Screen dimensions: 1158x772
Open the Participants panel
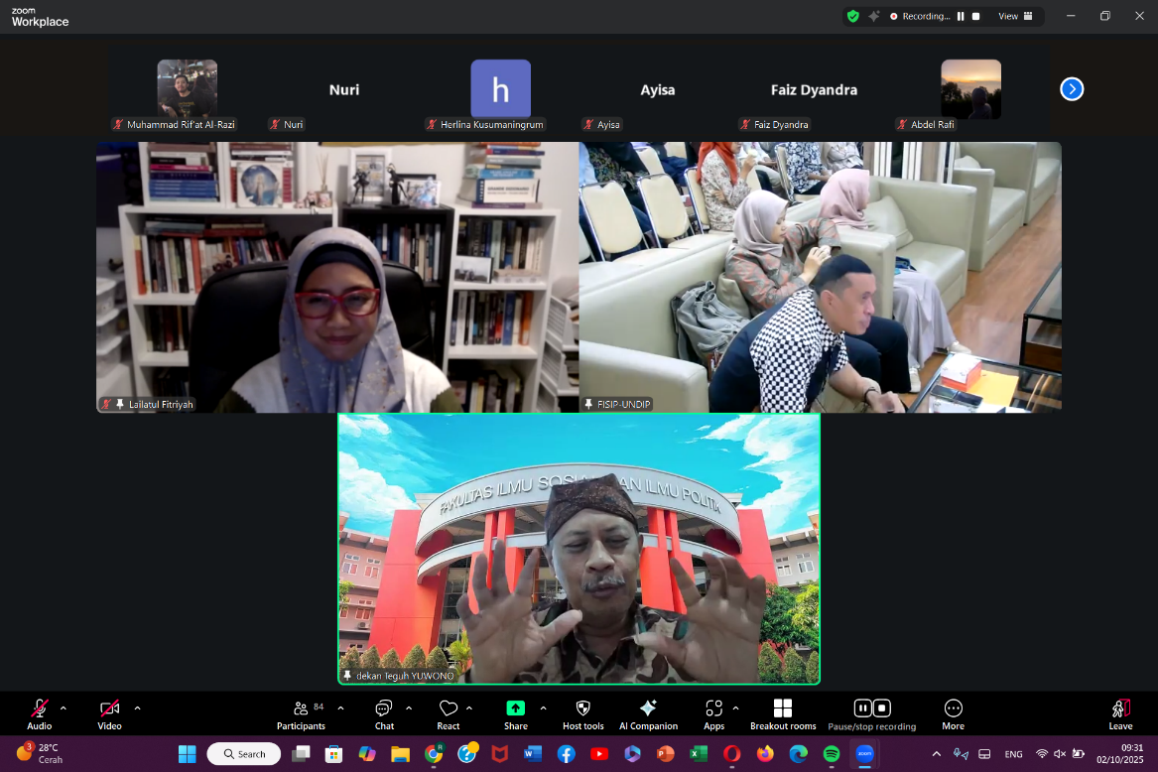301,713
